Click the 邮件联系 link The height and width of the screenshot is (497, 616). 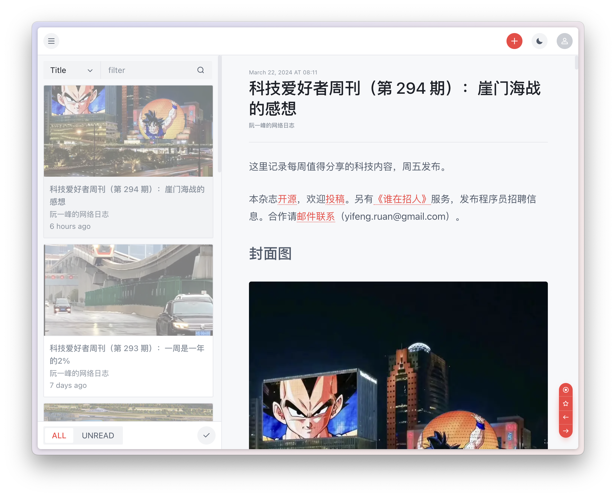pos(316,216)
